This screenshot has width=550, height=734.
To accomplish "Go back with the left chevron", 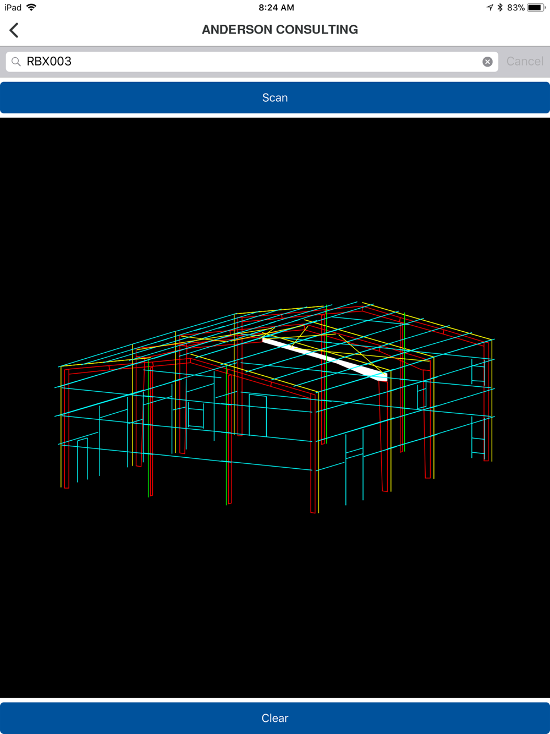I will click(x=14, y=30).
